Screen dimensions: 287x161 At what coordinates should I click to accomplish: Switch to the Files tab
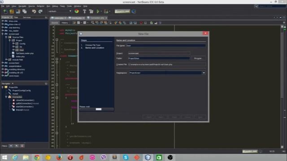(16, 17)
